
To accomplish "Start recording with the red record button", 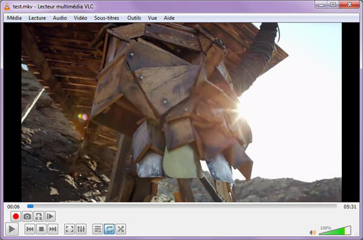I will click(x=16, y=216).
